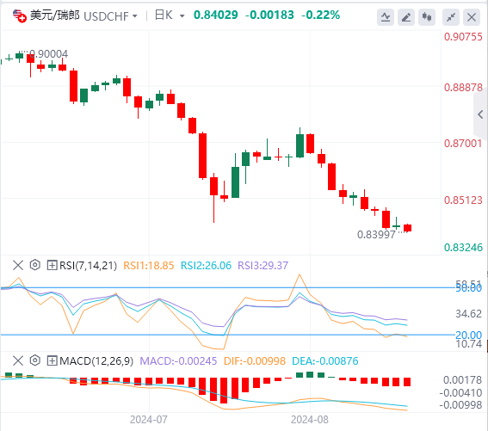Click the indicator chart icon in toolbar
The image size is (488, 431).
[386, 17]
